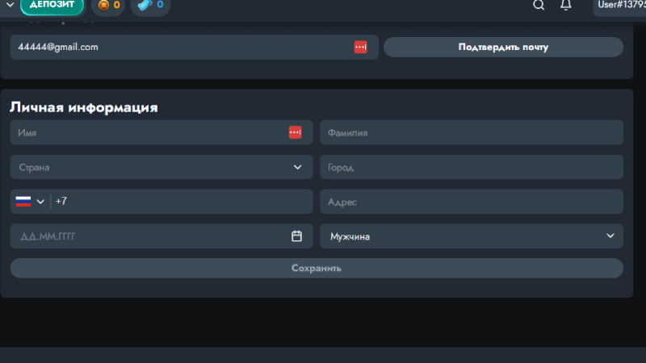Open notifications bell icon

click(566, 5)
